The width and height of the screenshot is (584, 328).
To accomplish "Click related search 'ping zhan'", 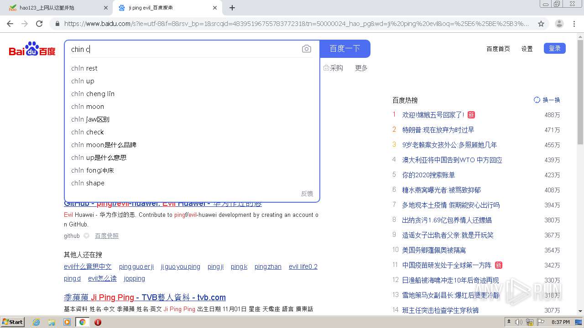I will click(x=268, y=266).
